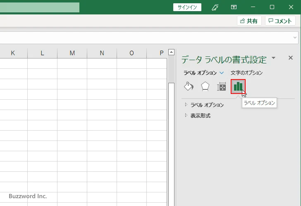Expand the formula bar chevron

[x=295, y=37]
